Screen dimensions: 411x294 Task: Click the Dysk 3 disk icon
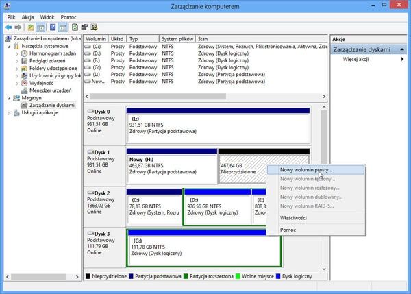(90, 233)
